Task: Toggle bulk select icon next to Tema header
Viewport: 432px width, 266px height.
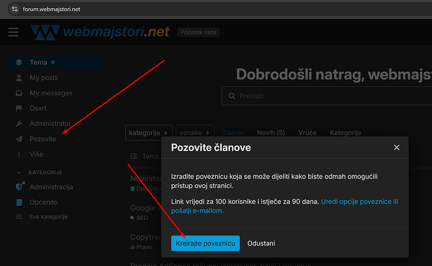Action: pos(133,156)
